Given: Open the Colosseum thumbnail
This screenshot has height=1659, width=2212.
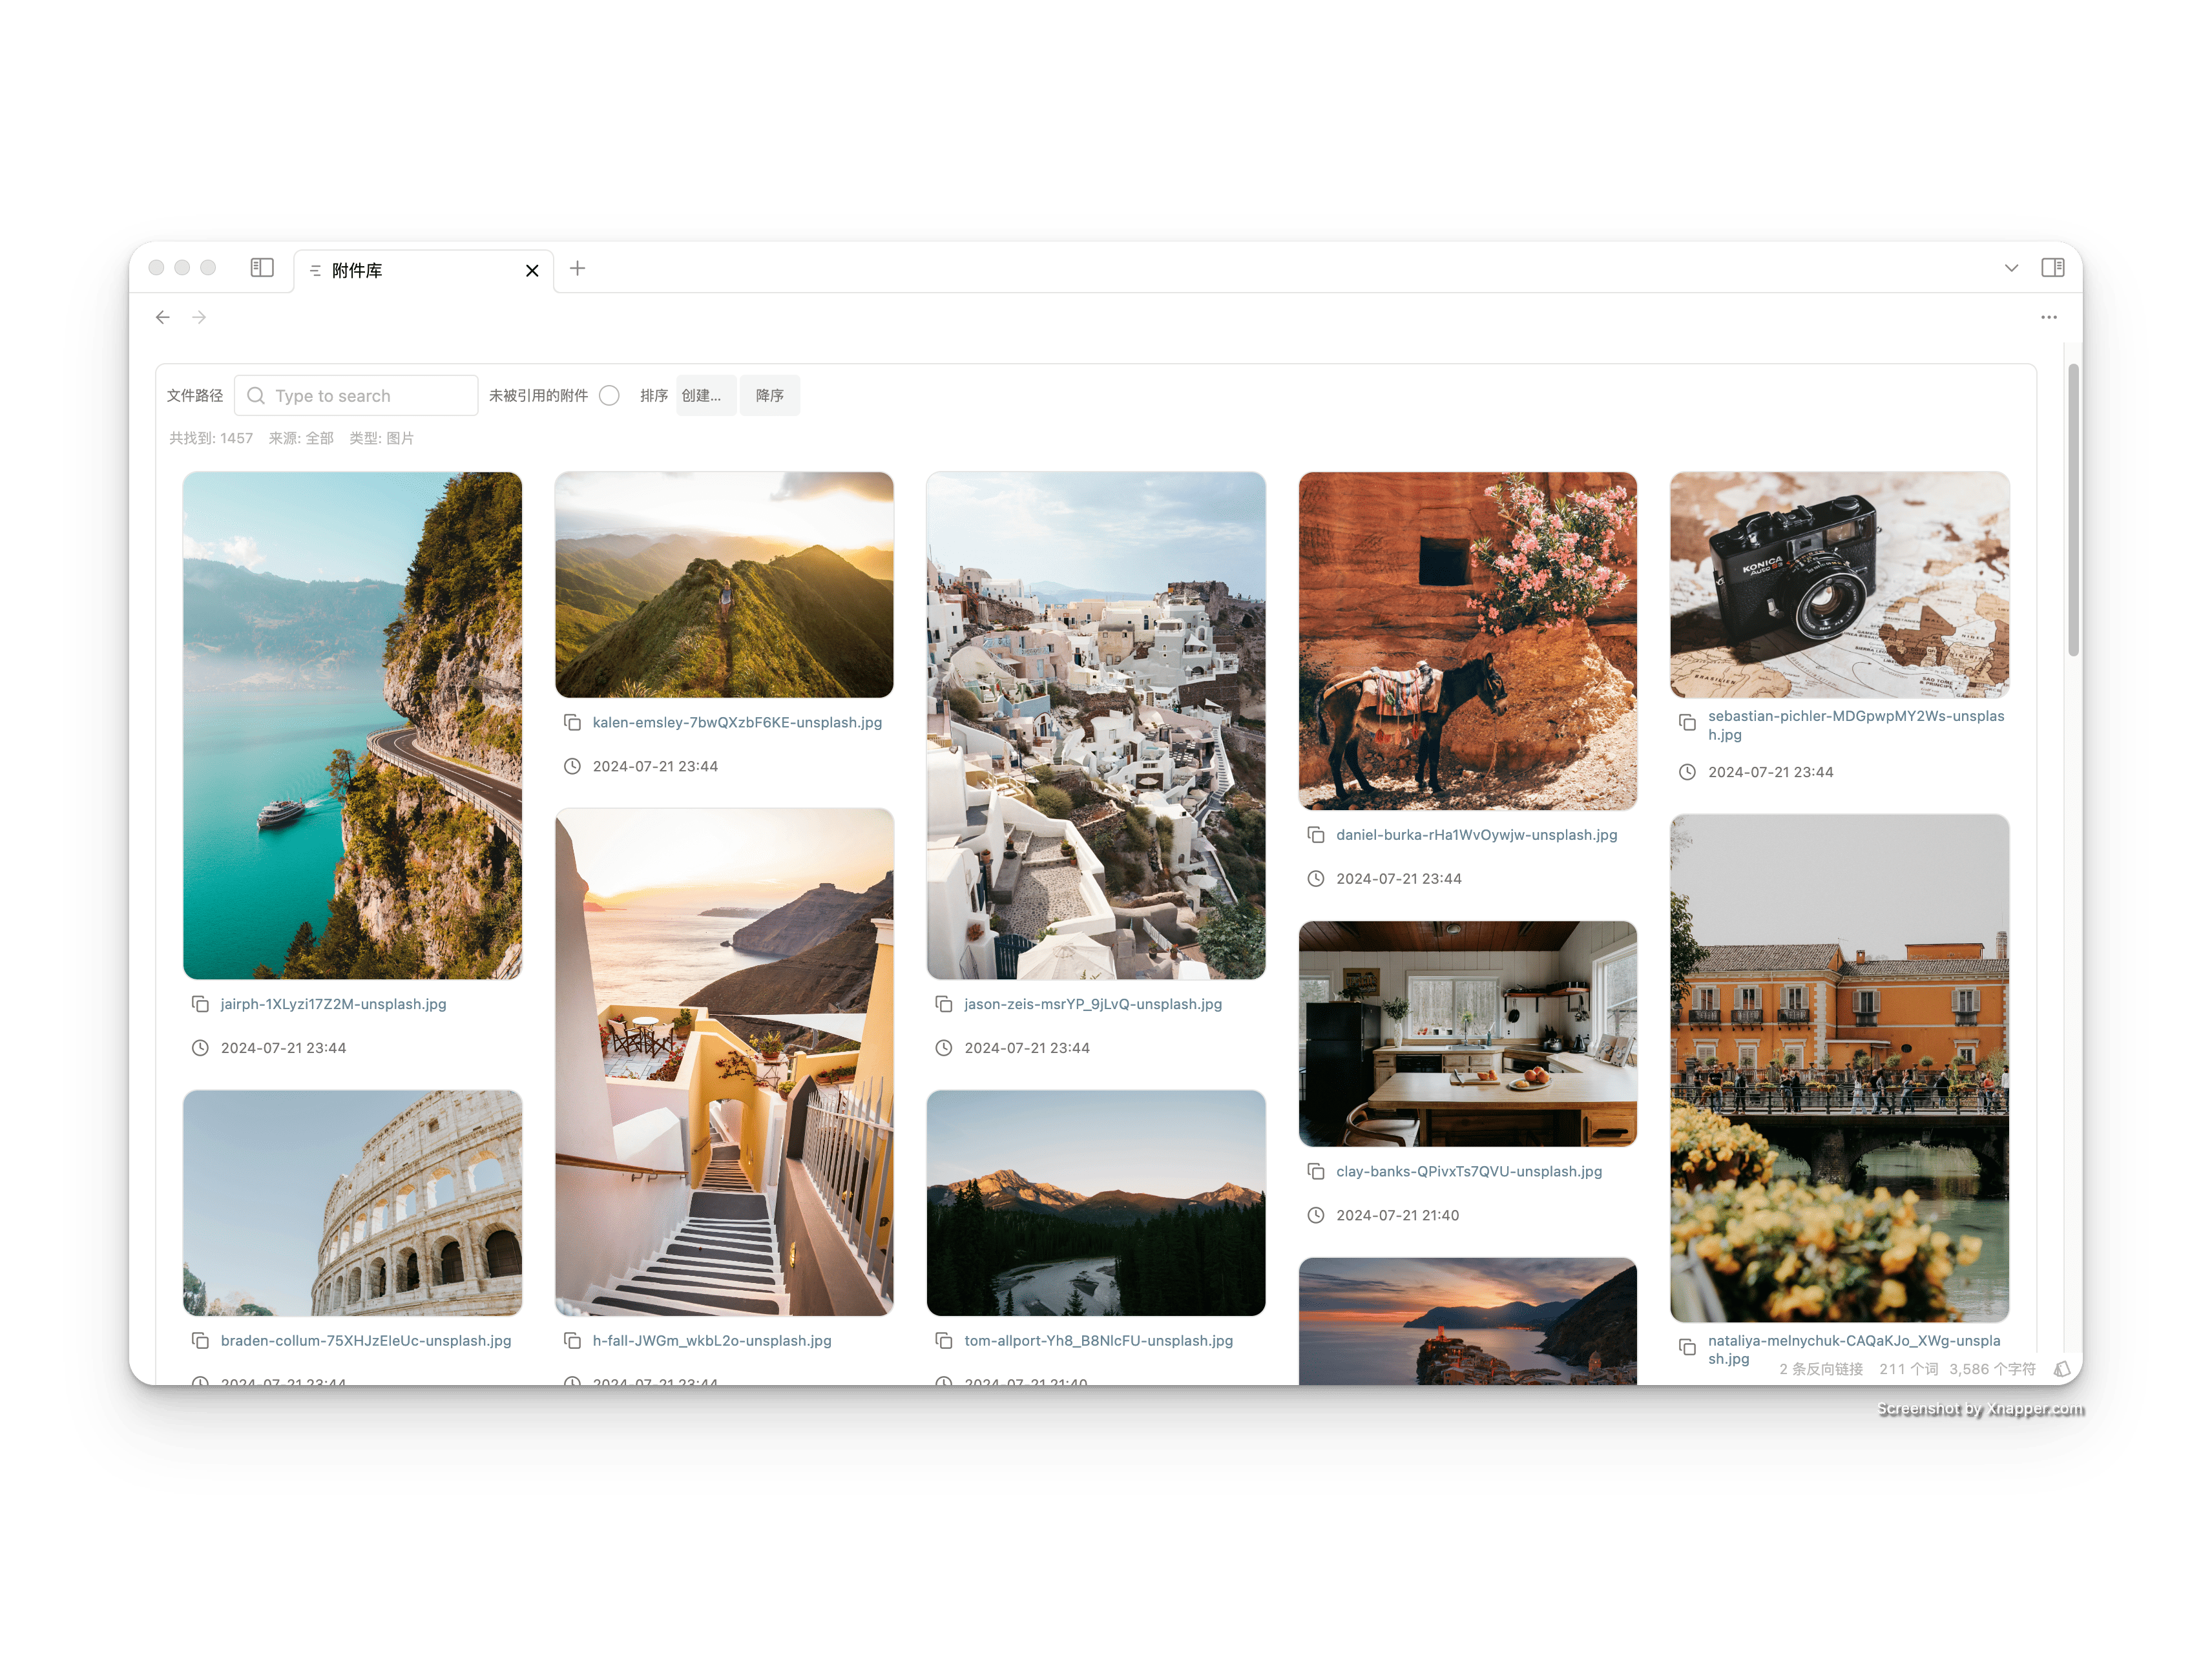Looking at the screenshot, I should 352,1203.
